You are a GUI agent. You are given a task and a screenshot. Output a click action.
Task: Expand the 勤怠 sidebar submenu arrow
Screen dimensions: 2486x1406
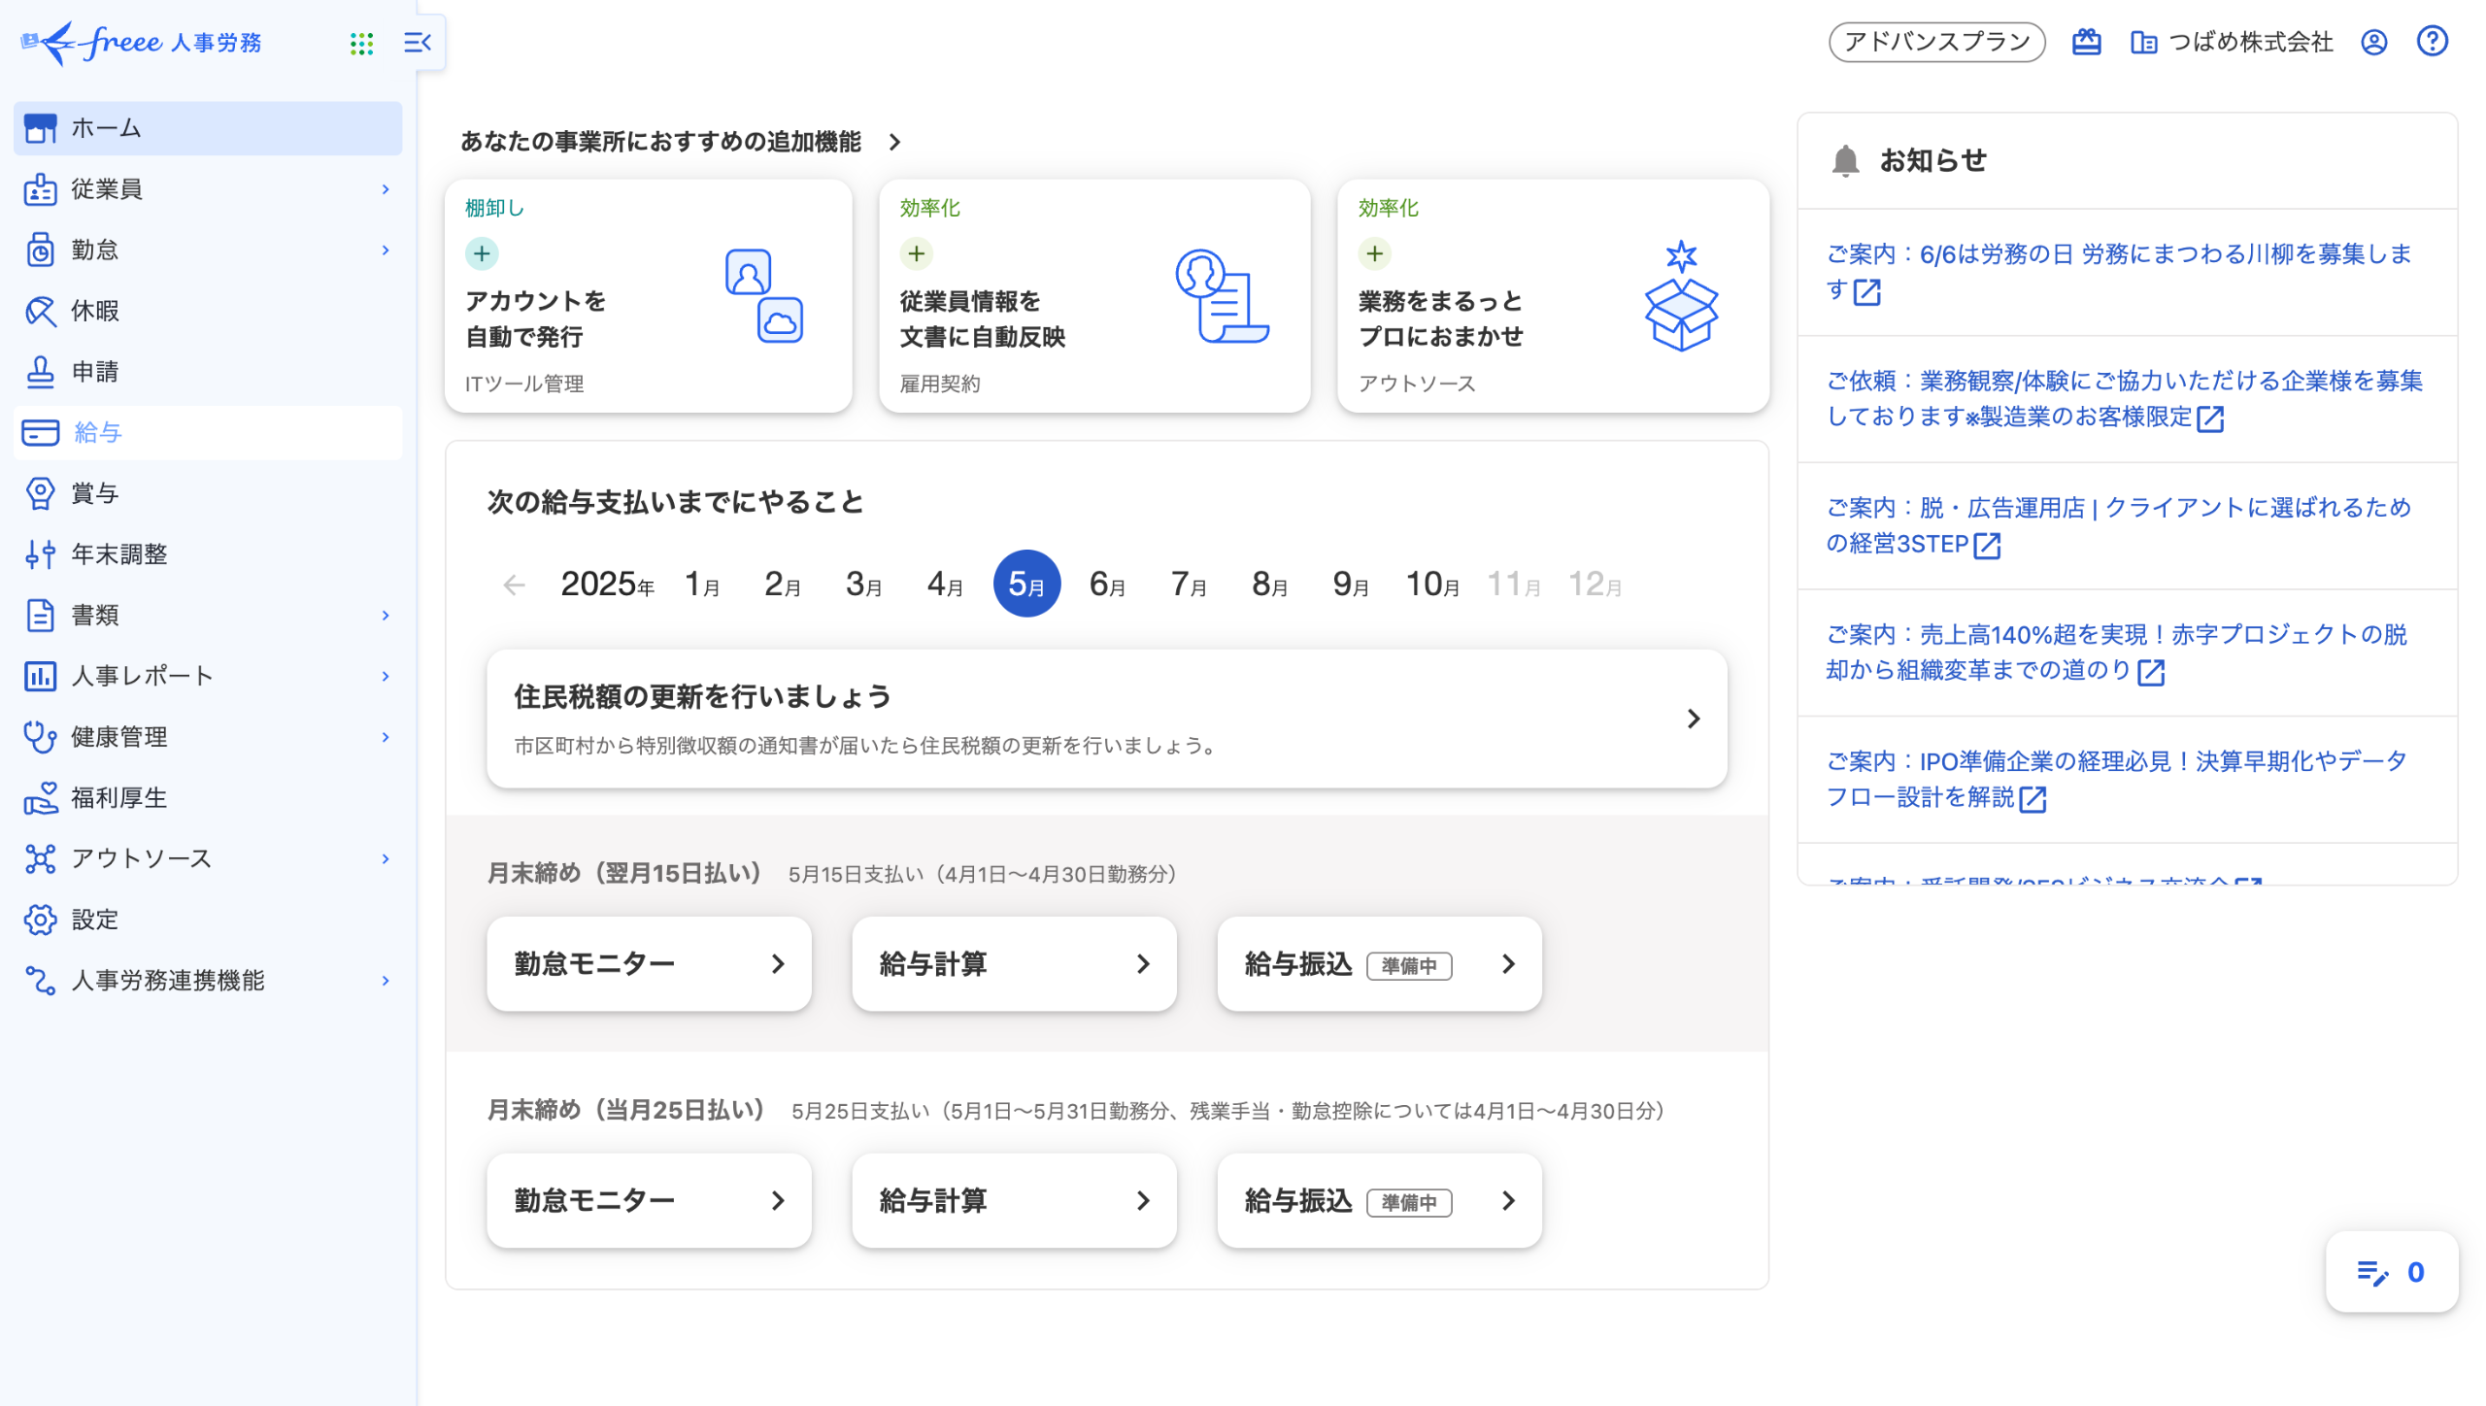click(386, 250)
